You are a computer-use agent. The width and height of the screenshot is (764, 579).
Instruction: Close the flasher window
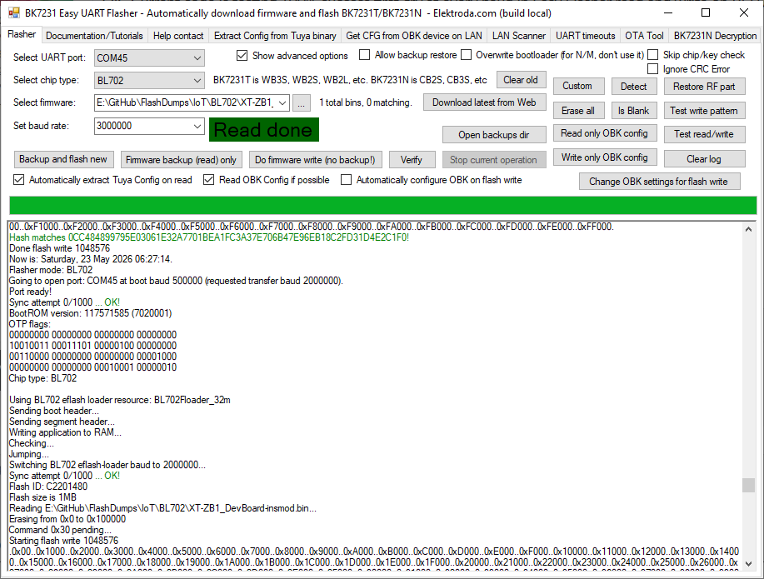tap(743, 13)
